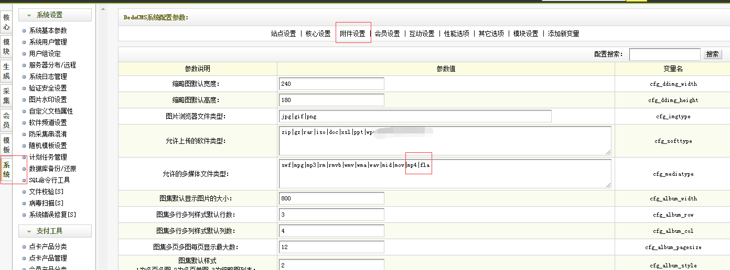Open 核心设置 config tab
Screen dimensions: 730x270
[318, 33]
